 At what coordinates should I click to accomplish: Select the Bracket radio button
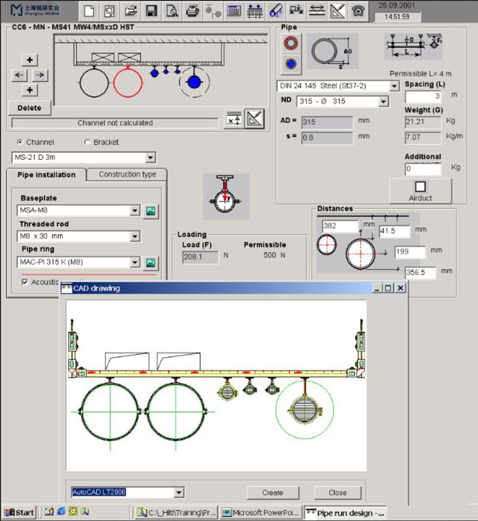pos(87,142)
